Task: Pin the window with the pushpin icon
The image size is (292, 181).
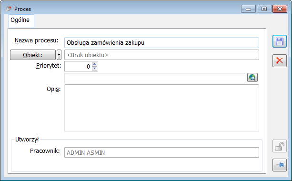Action: (280, 165)
